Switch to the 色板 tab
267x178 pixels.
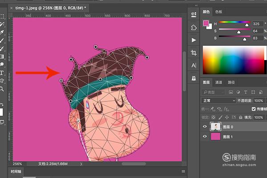pos(218,12)
